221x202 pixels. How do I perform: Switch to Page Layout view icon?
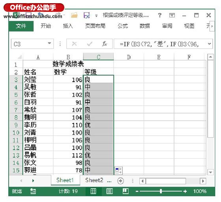coord(110,191)
